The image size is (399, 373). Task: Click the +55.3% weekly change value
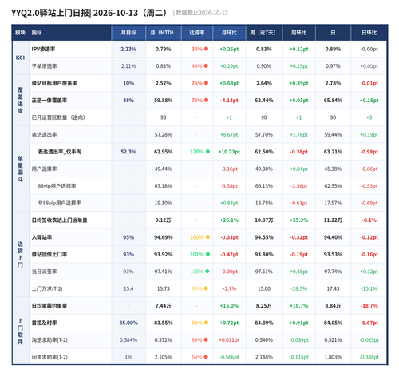[298, 220]
